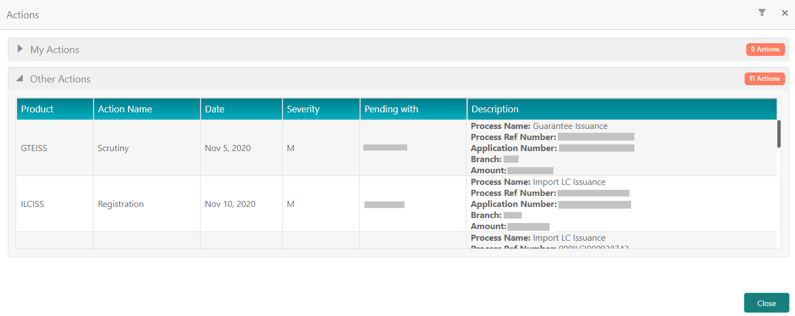The height and width of the screenshot is (316, 795).
Task: Sort by the Product column header
Action: [55, 109]
